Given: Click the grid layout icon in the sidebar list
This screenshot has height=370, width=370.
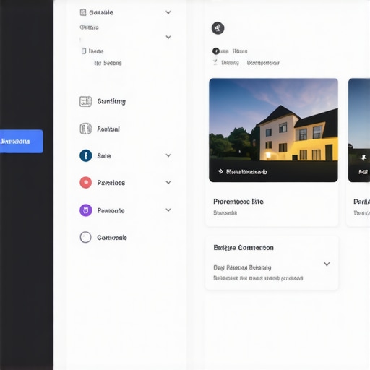Looking at the screenshot, I should pos(85,101).
